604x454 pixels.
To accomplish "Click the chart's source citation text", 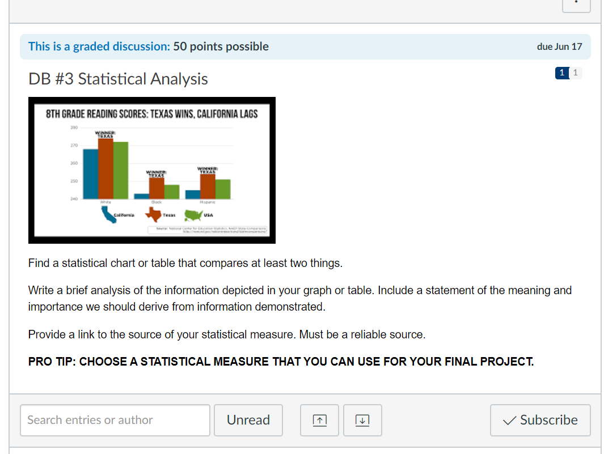I will tap(208, 230).
